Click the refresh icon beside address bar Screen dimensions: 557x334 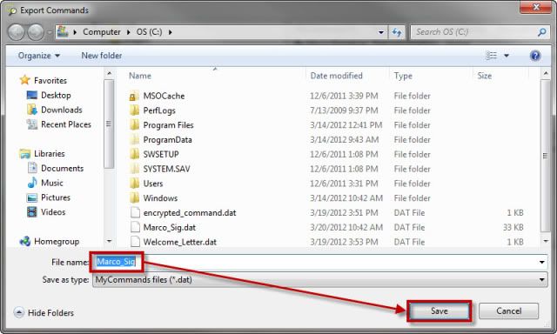[397, 32]
